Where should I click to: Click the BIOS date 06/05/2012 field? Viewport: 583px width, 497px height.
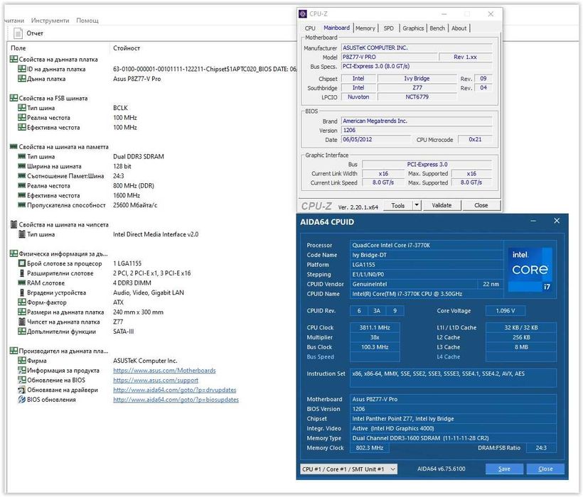(x=376, y=140)
